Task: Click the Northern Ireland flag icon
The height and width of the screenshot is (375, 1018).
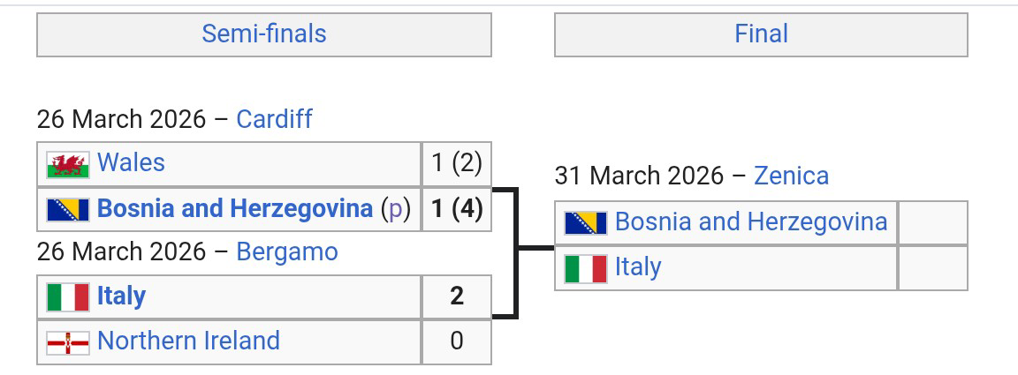Action: click(68, 341)
